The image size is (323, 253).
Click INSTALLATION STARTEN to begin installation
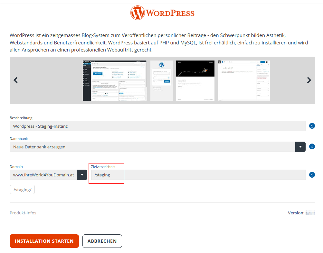44,241
